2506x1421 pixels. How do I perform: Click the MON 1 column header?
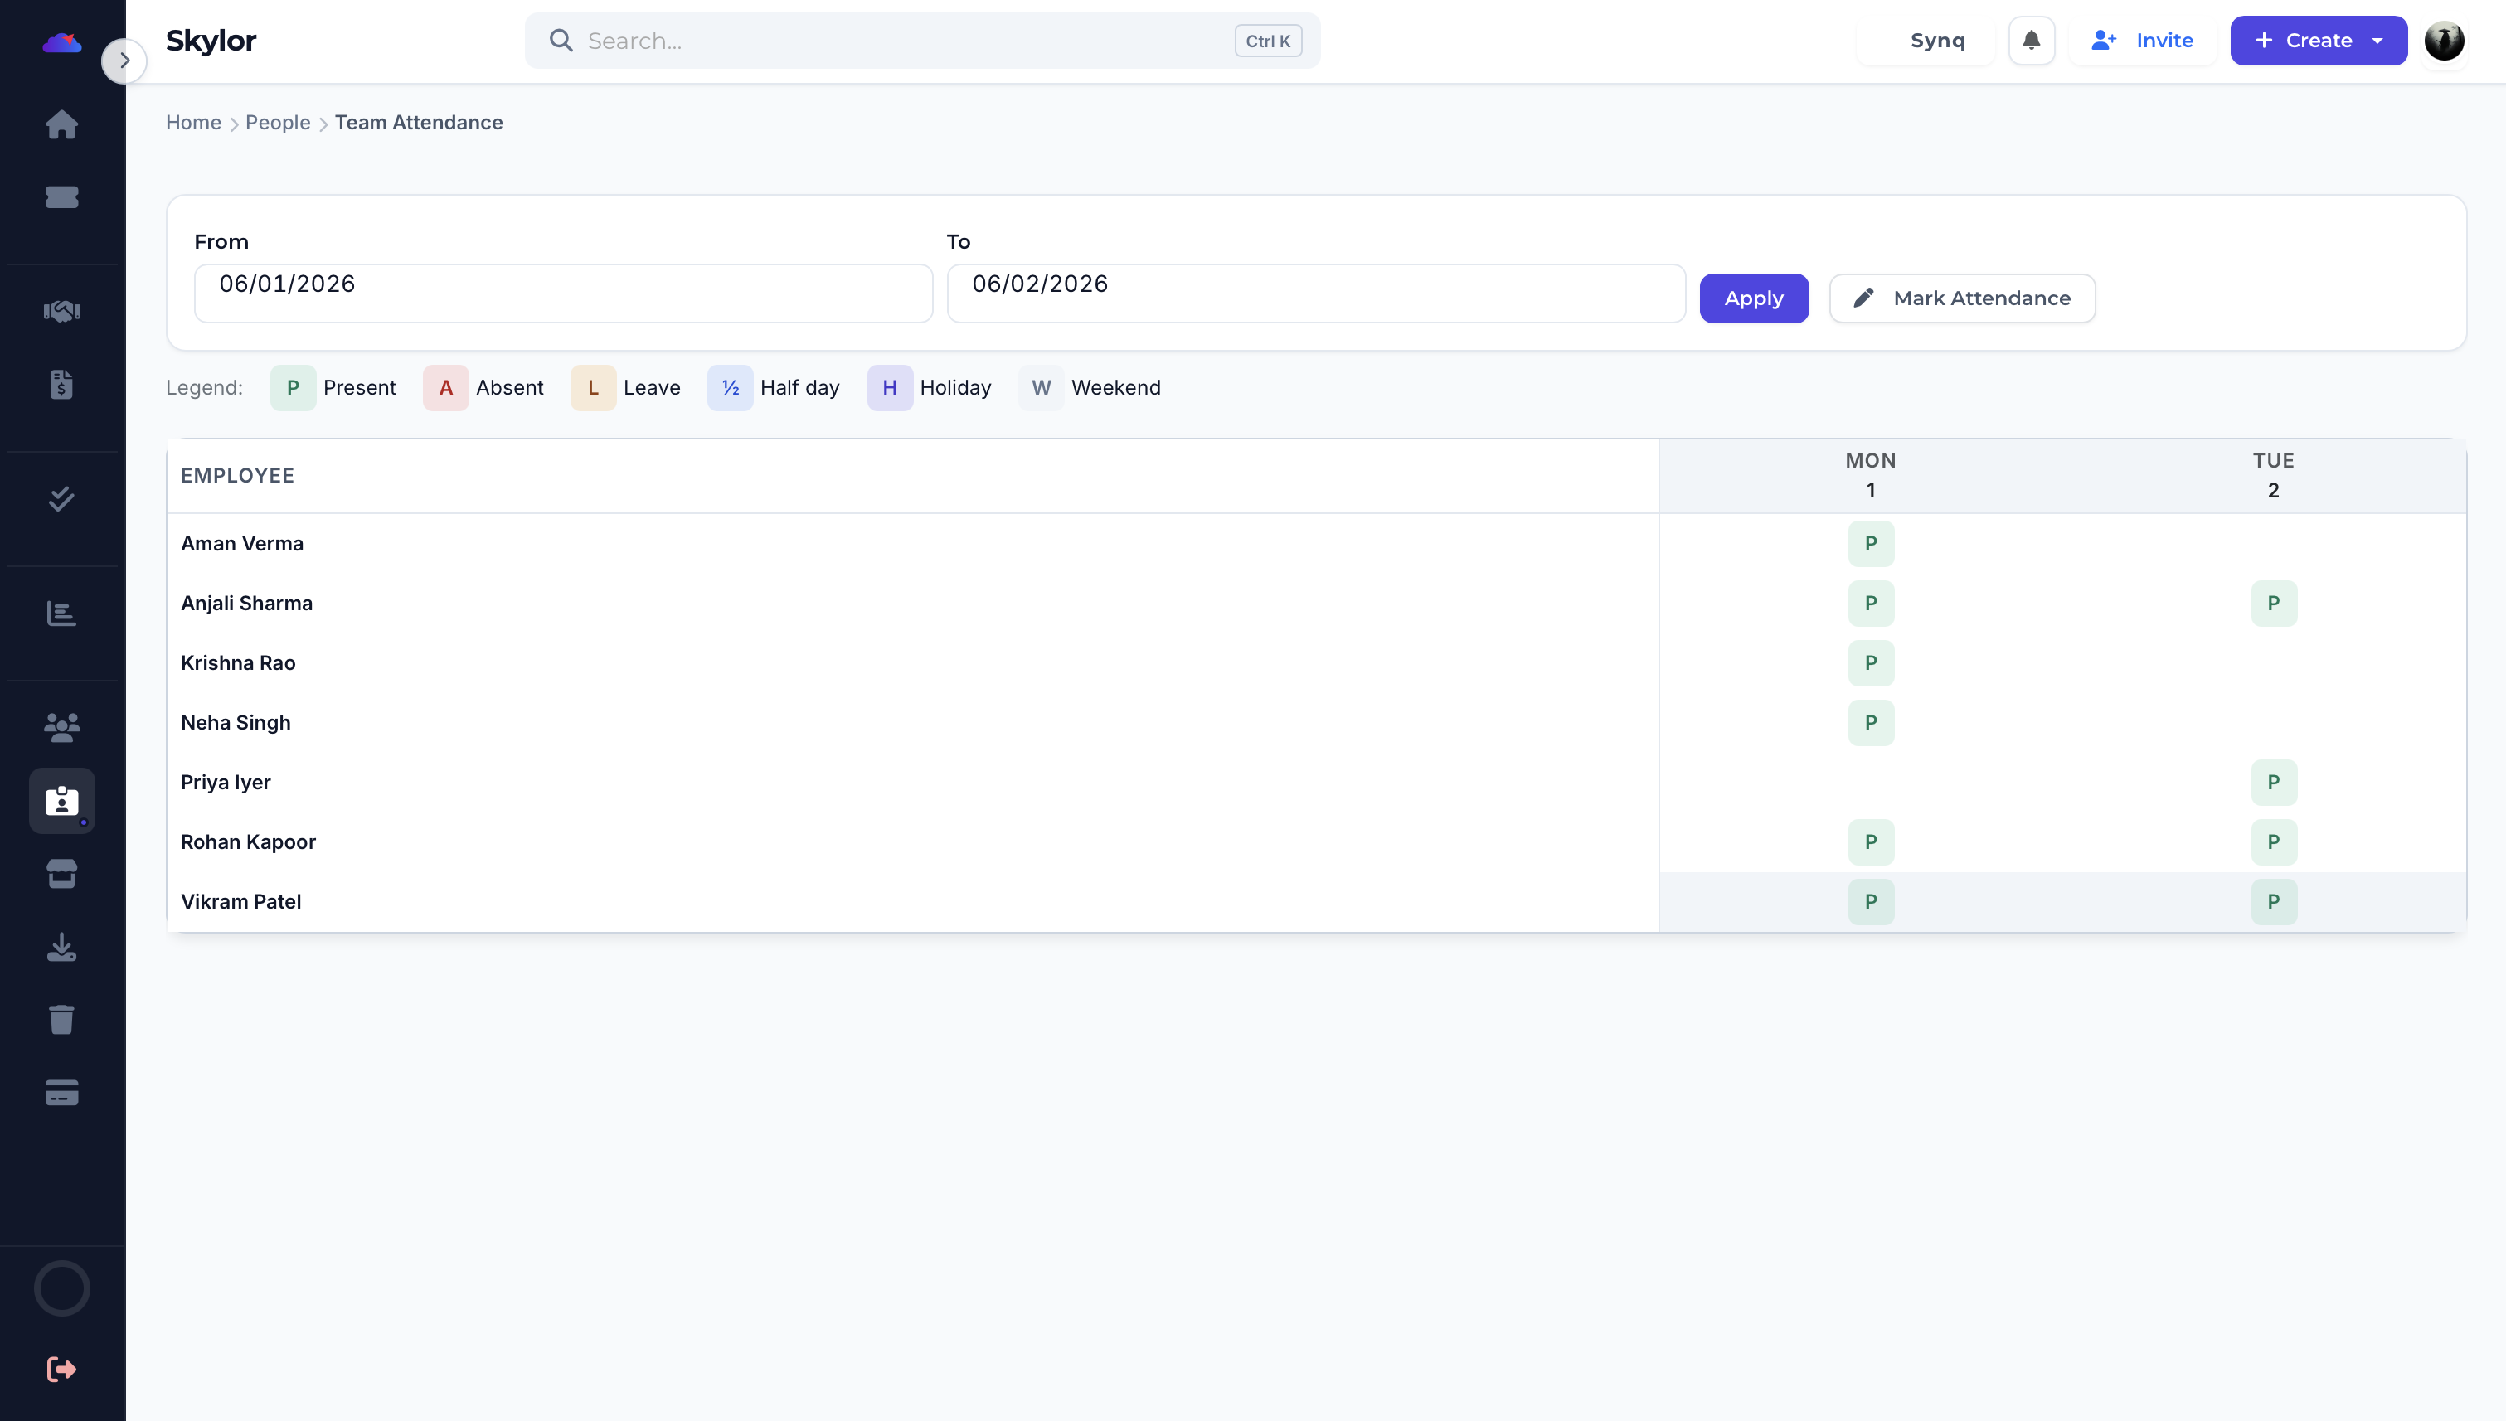1869,475
